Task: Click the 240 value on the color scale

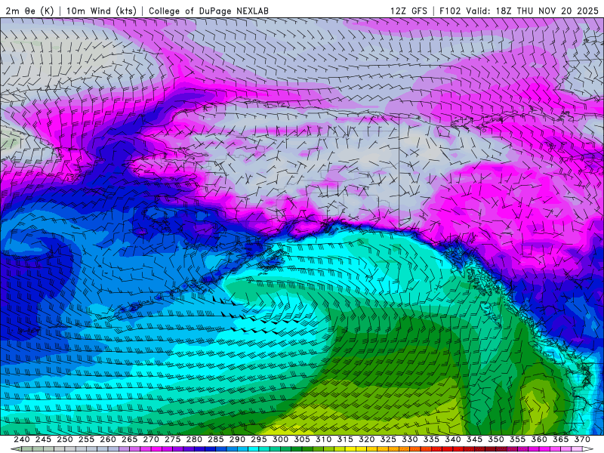Action: click(22, 439)
